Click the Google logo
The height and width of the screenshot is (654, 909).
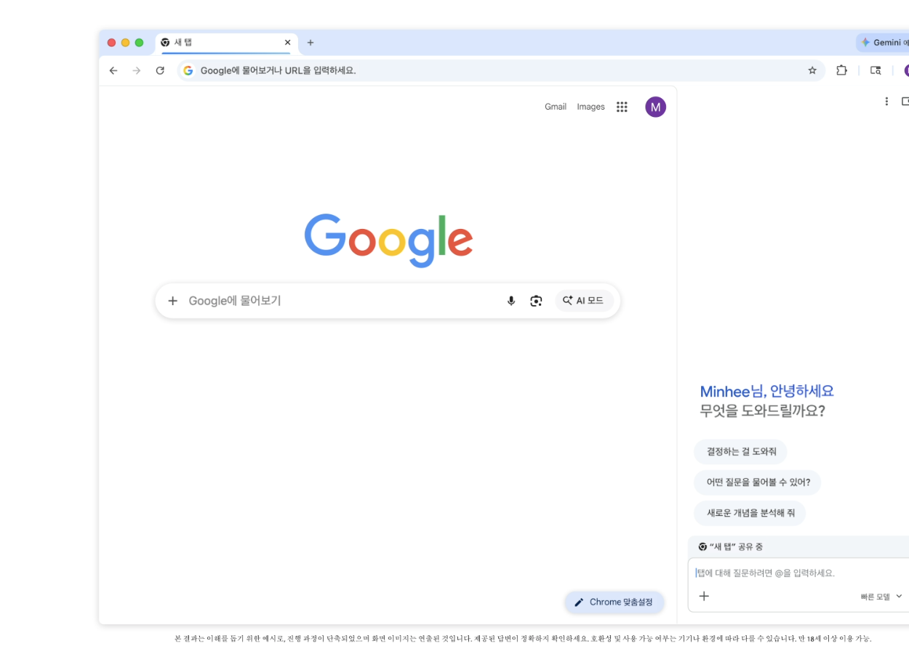pos(388,241)
